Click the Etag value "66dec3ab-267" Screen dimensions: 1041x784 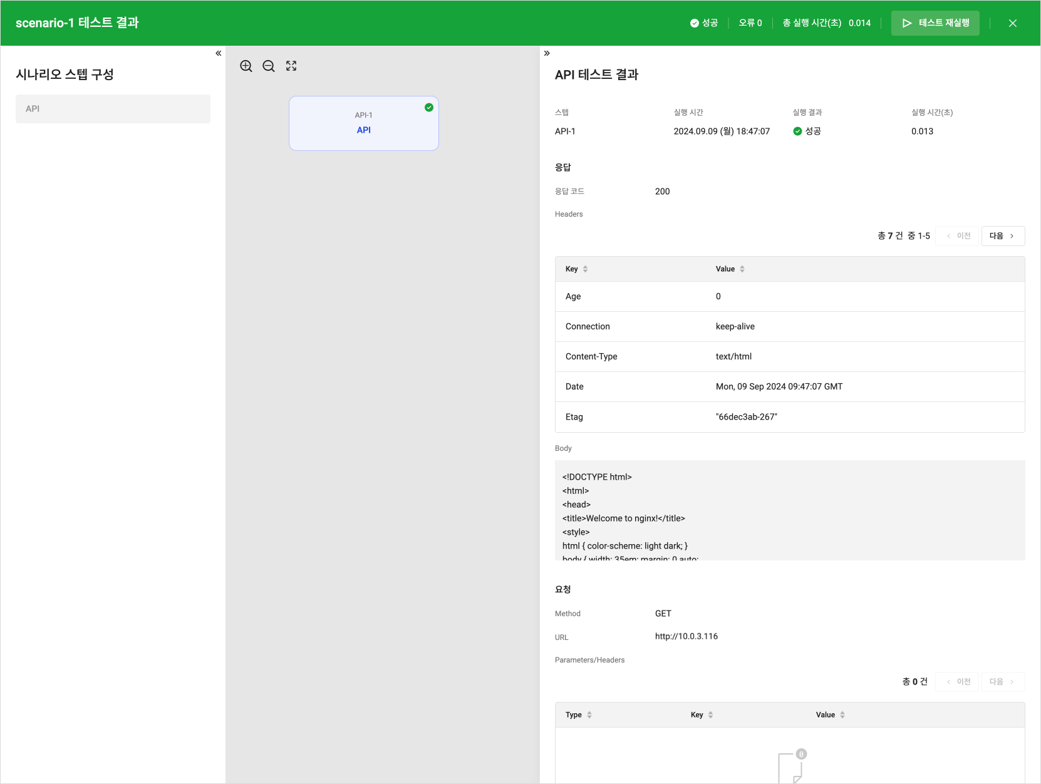tap(747, 417)
